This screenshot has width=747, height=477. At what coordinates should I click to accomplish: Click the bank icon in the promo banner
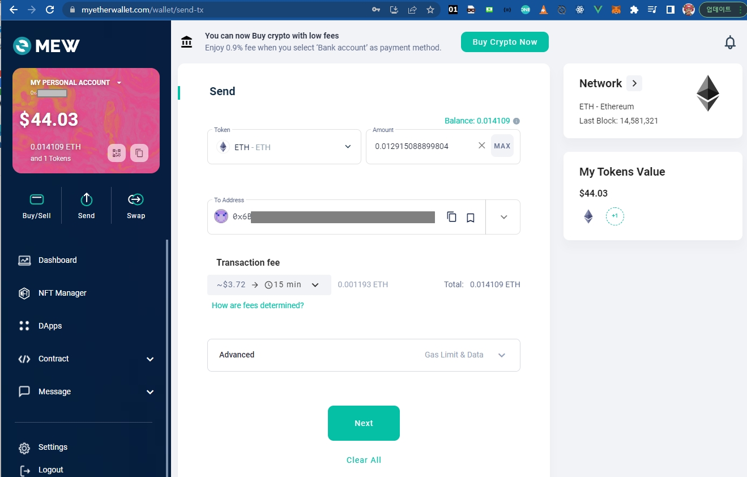click(x=186, y=42)
